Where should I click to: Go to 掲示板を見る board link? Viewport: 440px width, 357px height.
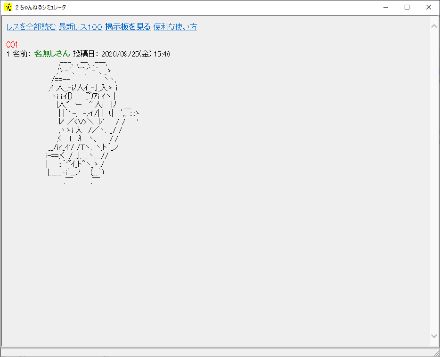[x=128, y=27]
